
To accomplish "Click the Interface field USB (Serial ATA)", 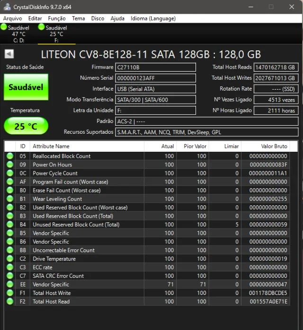I will pyautogui.click(x=155, y=89).
